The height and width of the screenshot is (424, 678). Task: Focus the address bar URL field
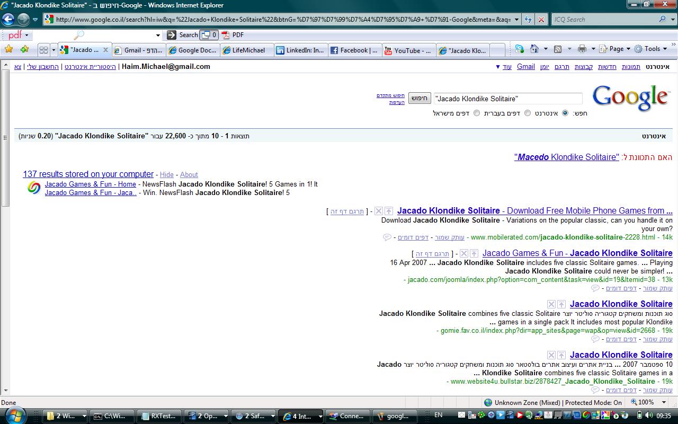click(x=283, y=20)
